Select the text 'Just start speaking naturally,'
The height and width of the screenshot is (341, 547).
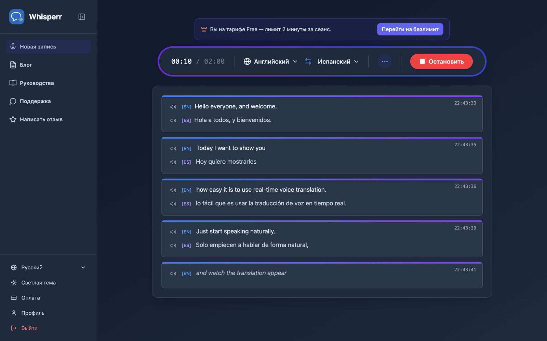236,231
